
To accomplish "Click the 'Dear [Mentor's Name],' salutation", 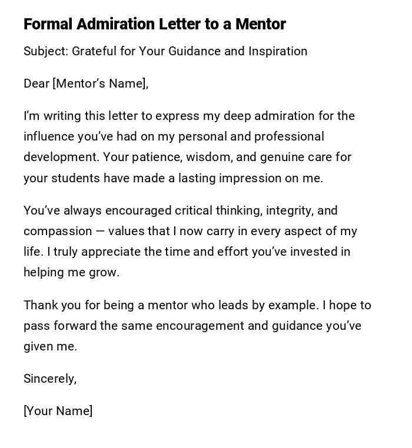I will click(x=86, y=83).
